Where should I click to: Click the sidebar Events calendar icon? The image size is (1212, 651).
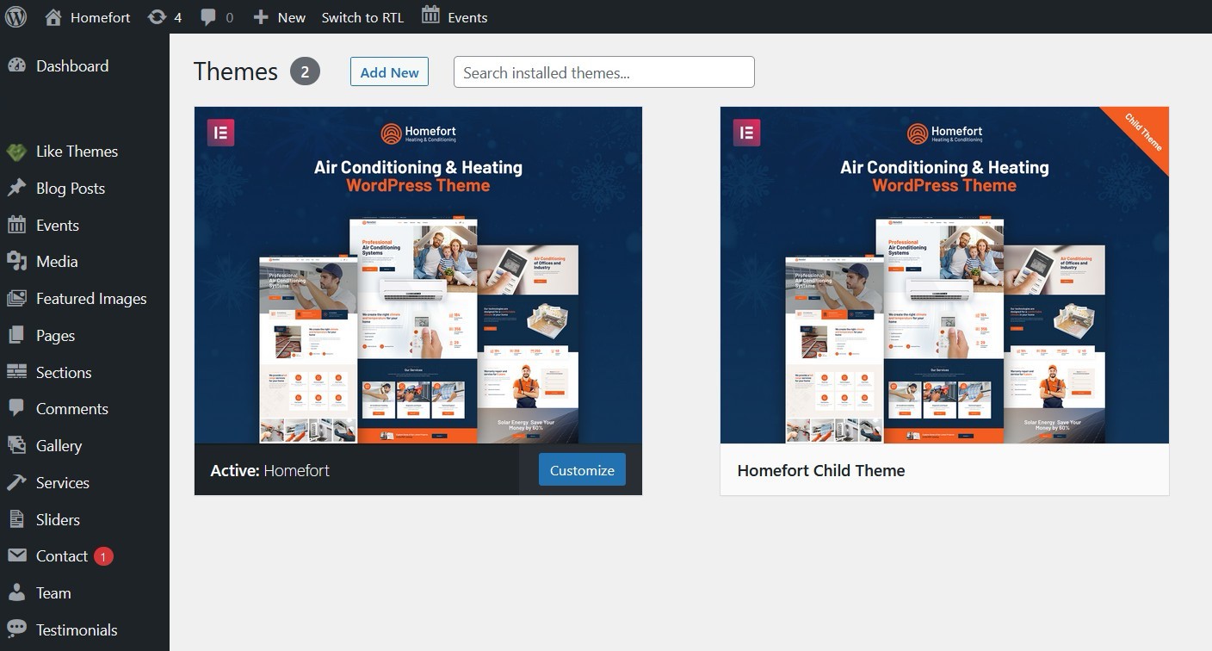pos(16,225)
